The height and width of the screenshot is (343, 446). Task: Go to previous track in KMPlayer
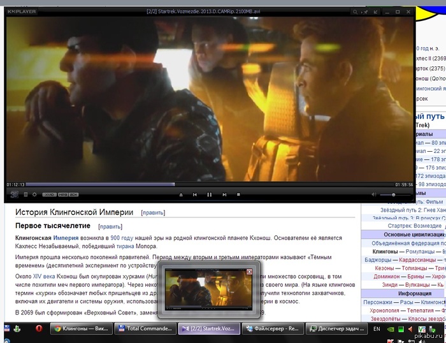194,194
